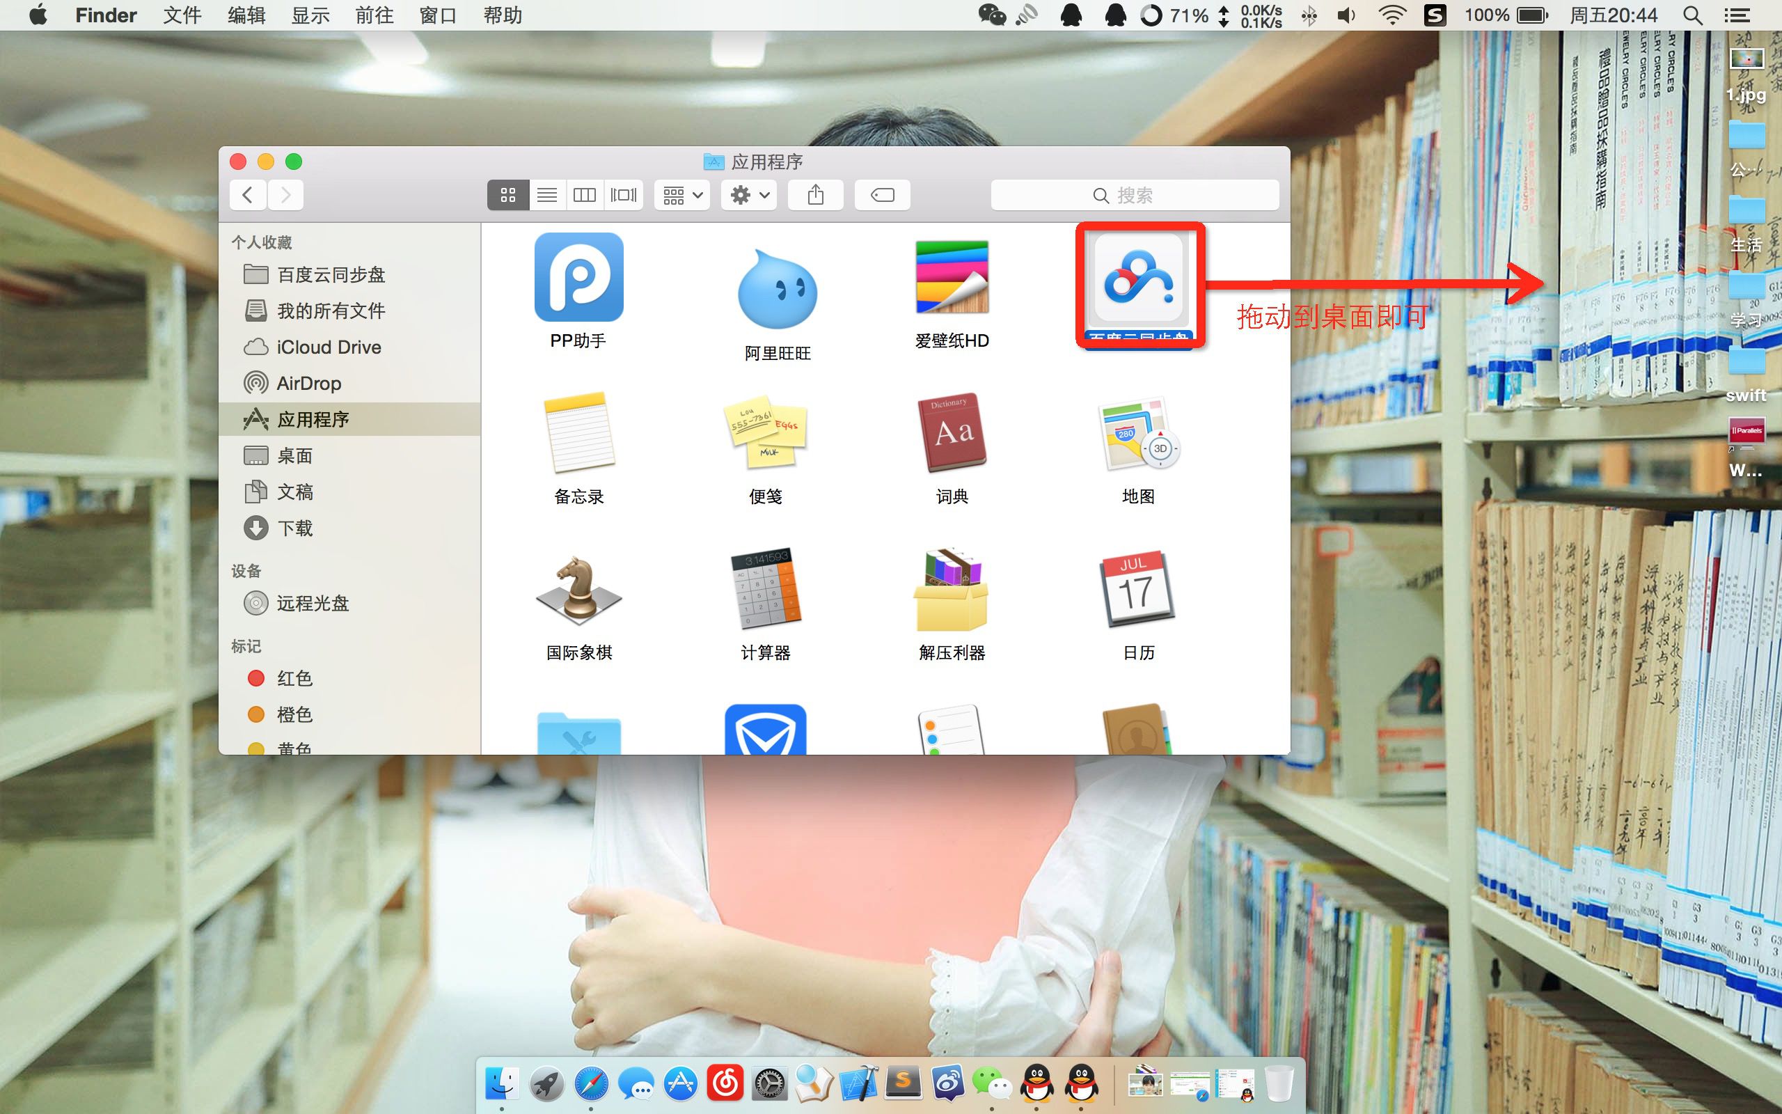Switch to list view mode
This screenshot has width=1782, height=1114.
pyautogui.click(x=546, y=195)
